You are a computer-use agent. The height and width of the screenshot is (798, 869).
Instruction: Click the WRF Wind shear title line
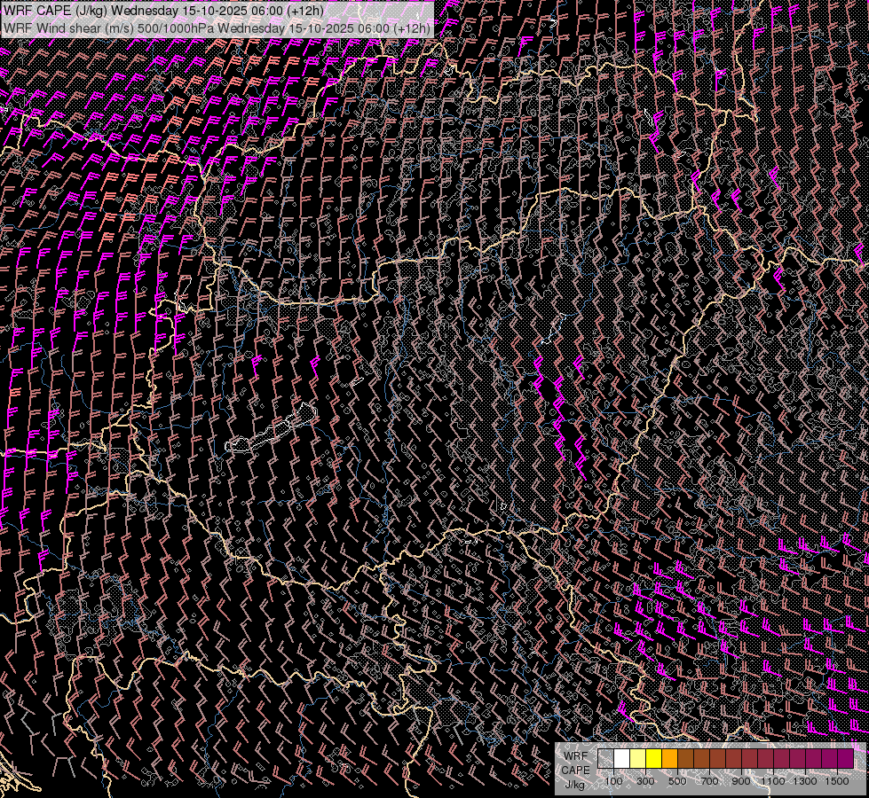click(217, 27)
